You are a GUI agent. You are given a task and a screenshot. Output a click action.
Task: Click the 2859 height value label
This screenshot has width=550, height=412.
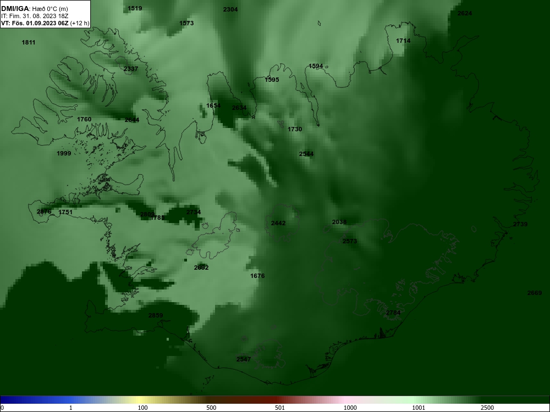[156, 315]
